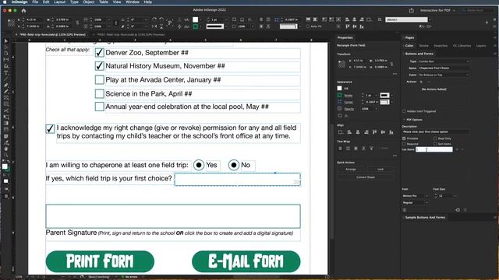
Task: Open the Window menu
Action: 133,2
